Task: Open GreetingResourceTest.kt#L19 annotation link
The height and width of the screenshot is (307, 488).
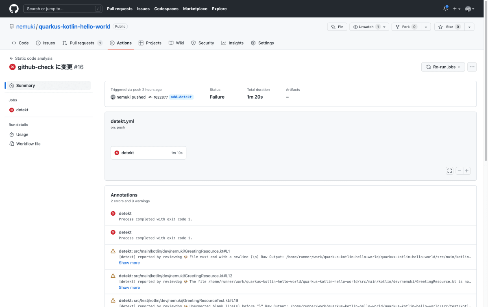Action: 186,301
